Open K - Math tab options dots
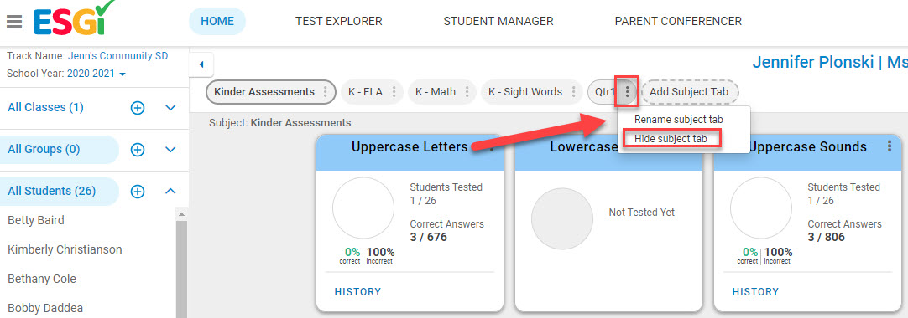This screenshot has width=908, height=318. pyautogui.click(x=467, y=92)
